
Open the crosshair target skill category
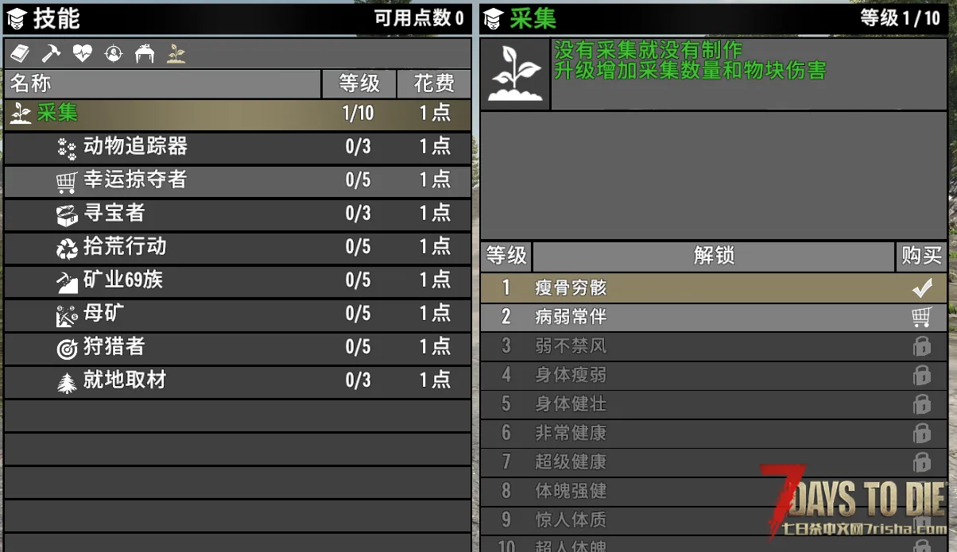point(114,53)
